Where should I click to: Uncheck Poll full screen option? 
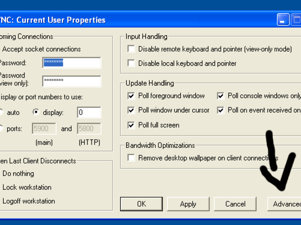tap(131, 125)
